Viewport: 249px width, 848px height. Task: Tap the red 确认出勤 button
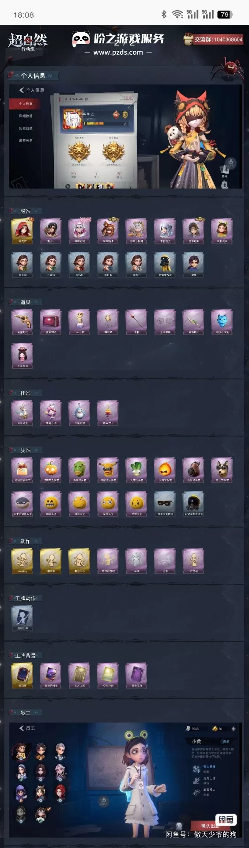[211, 825]
